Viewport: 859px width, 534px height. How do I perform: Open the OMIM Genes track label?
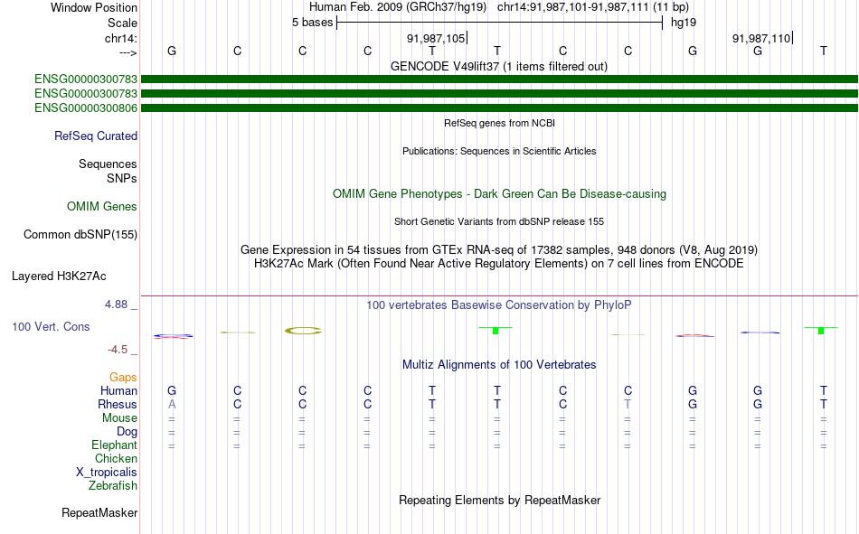(x=101, y=206)
